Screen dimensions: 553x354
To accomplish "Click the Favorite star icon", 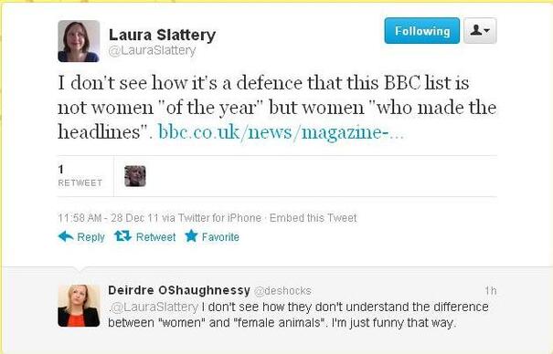I will [191, 235].
